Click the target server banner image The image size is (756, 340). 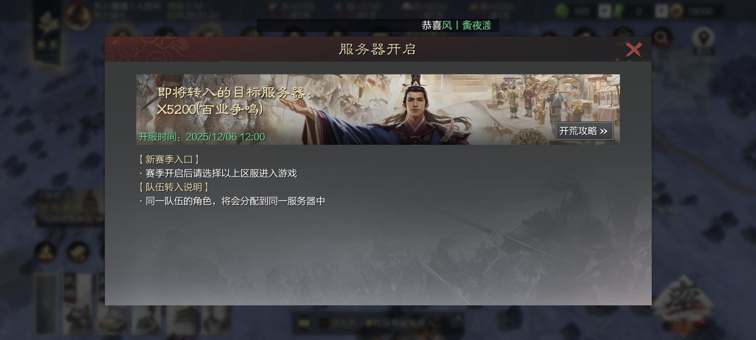click(x=378, y=109)
